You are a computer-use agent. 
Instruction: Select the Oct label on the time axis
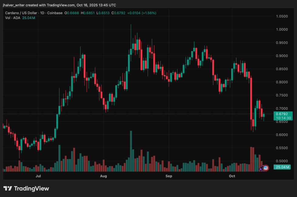pyautogui.click(x=232, y=176)
